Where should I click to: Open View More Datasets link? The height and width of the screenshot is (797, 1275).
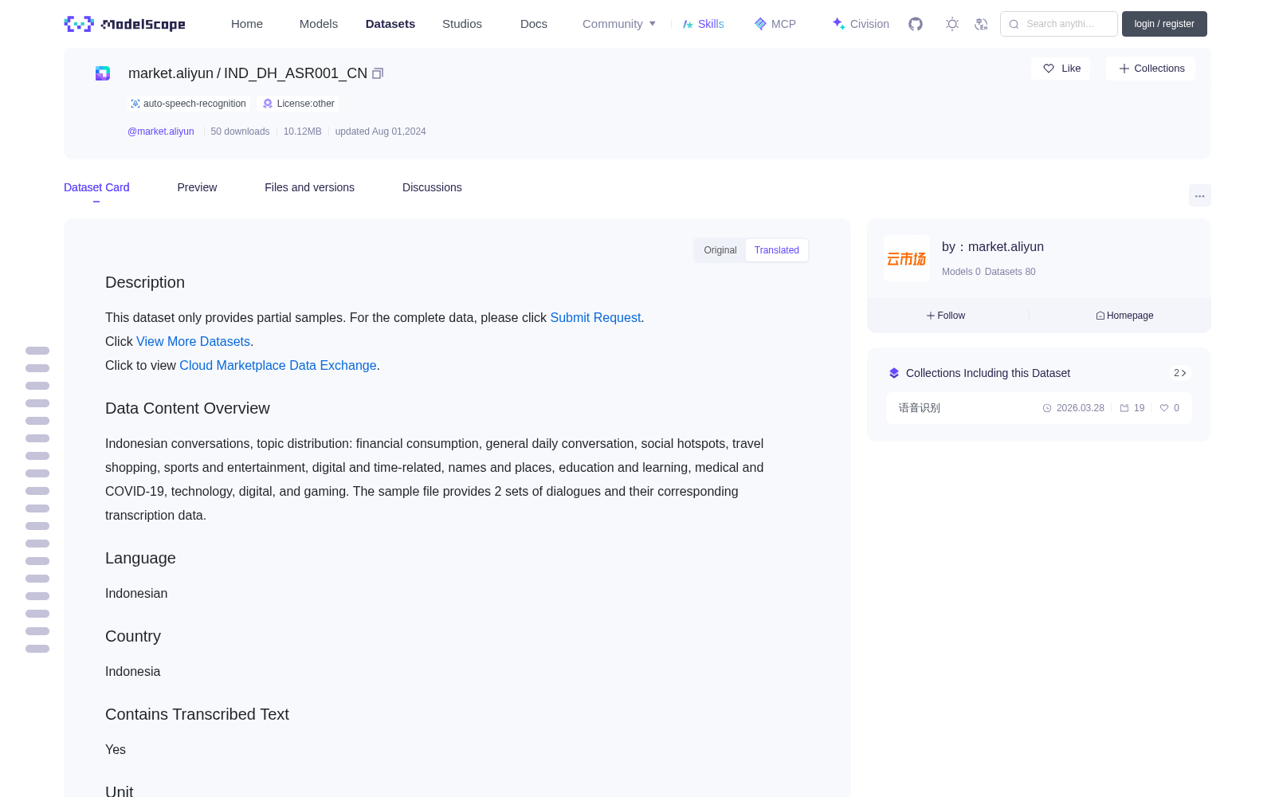[193, 341]
